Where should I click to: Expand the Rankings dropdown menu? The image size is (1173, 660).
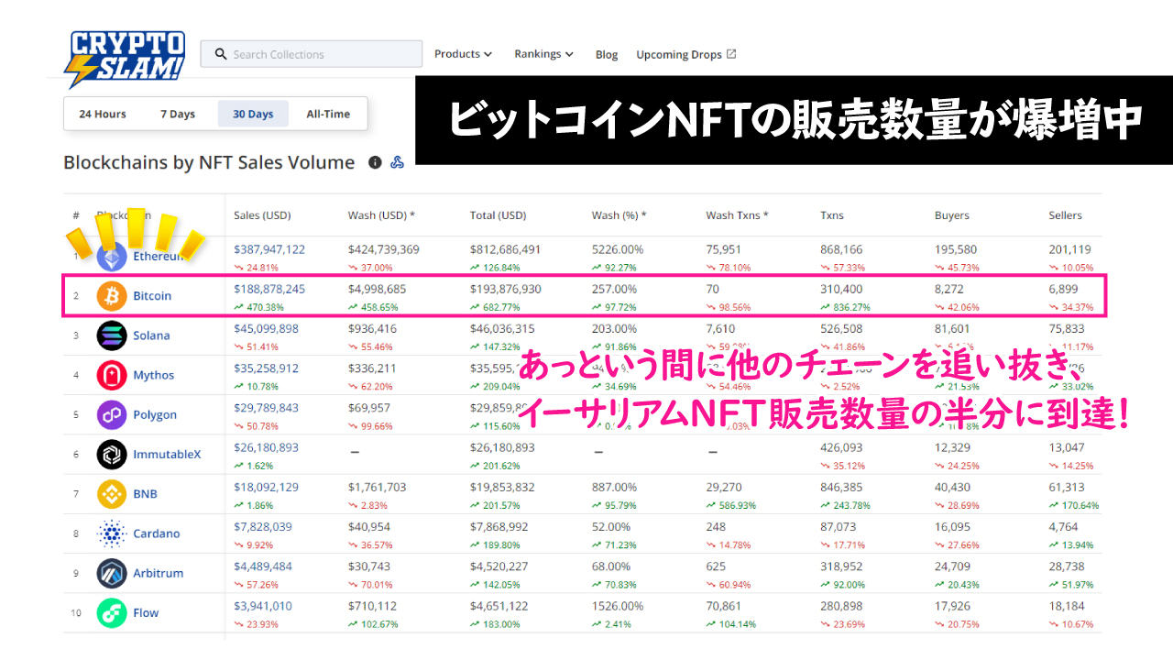(543, 54)
